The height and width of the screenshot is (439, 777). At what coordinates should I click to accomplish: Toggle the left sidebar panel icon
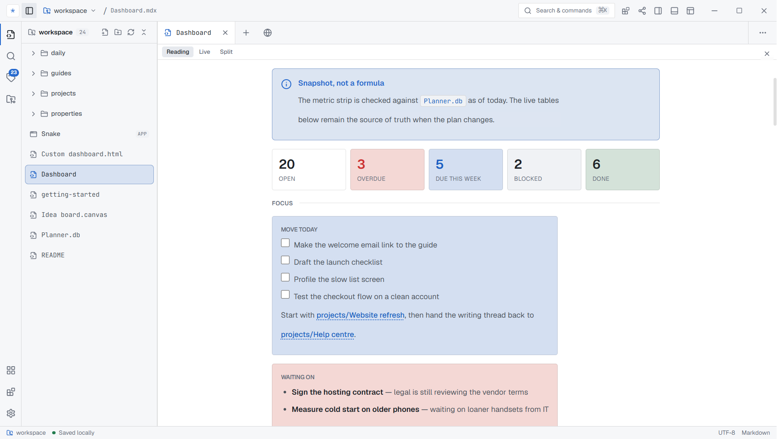[x=29, y=11]
